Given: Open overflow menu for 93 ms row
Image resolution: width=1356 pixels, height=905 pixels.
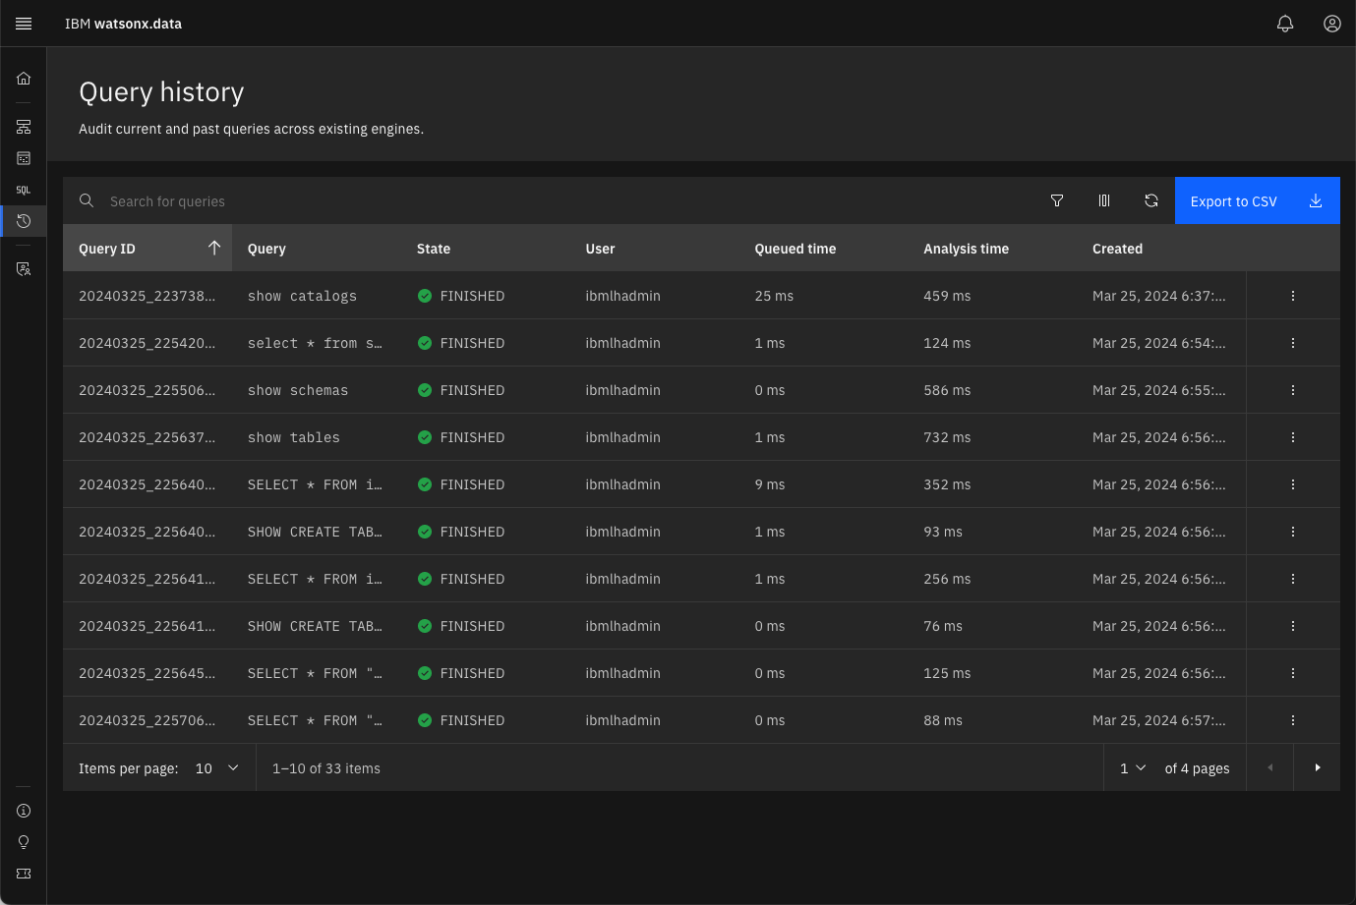Looking at the screenshot, I should pos(1293,532).
